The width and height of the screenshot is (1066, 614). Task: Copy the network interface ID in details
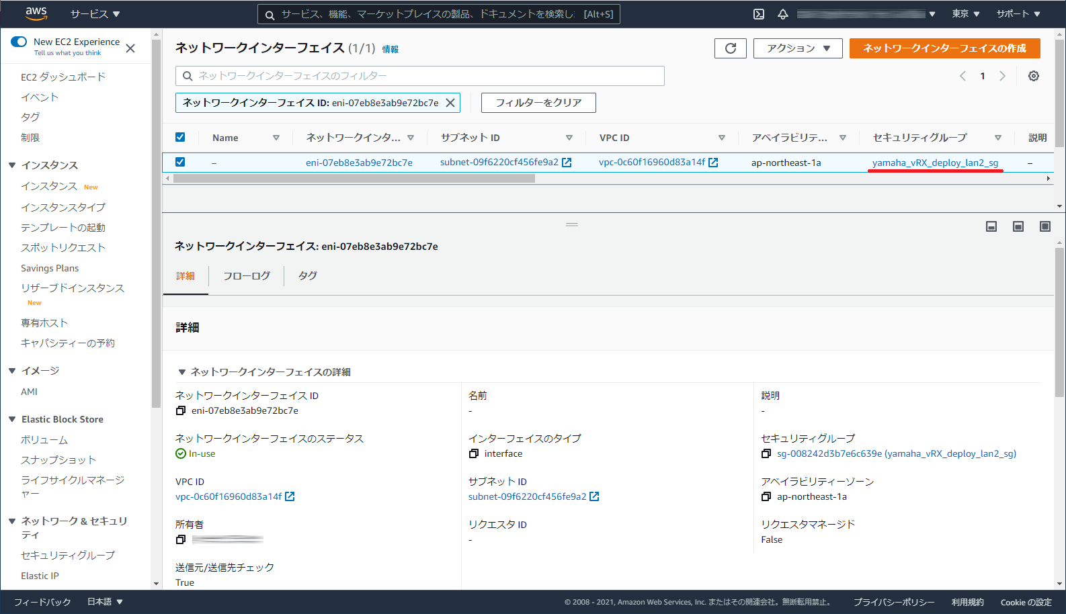click(180, 410)
